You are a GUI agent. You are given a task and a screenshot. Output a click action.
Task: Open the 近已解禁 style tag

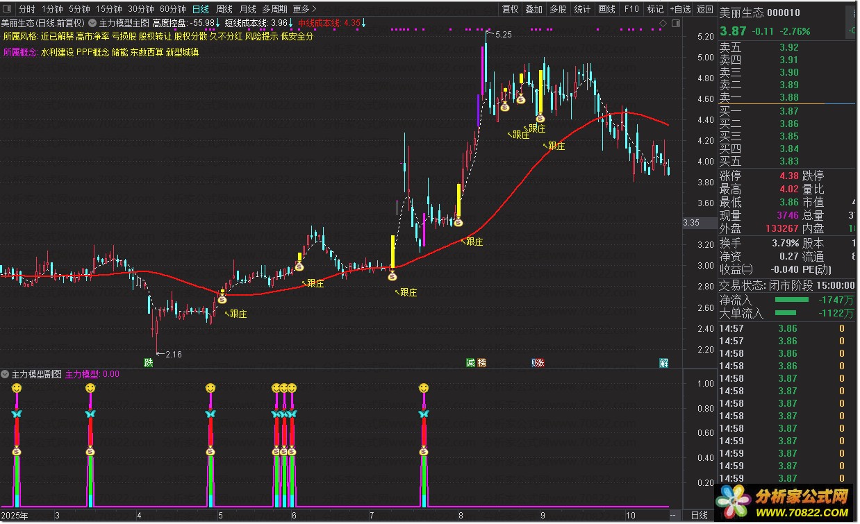point(57,37)
